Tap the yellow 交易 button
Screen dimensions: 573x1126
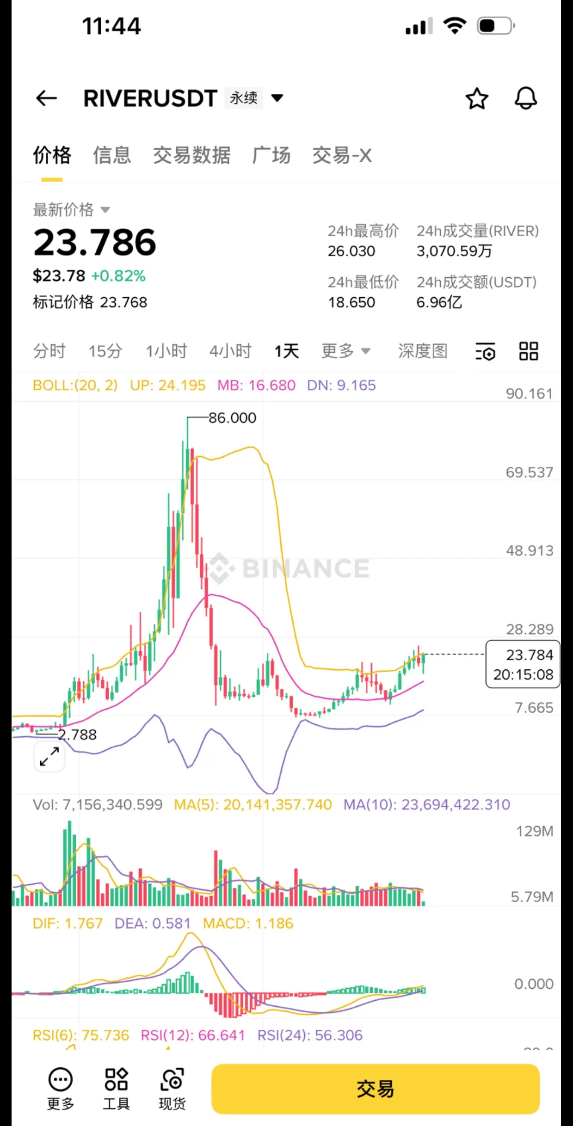point(376,1089)
